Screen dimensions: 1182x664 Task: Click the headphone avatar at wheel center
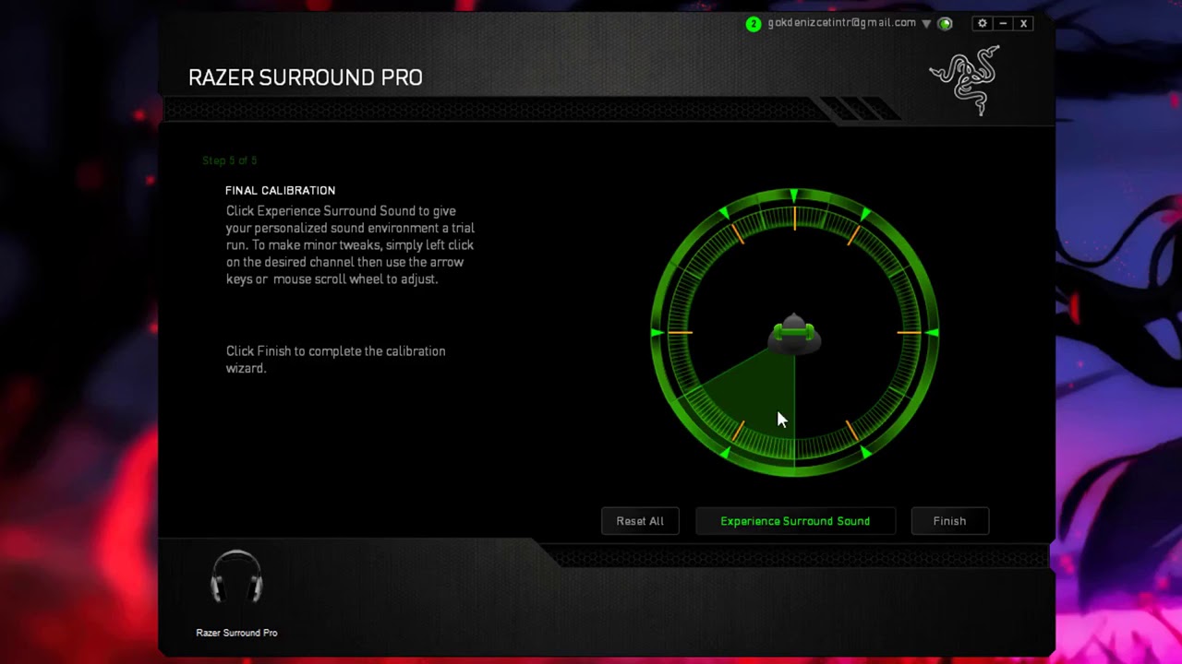click(794, 337)
